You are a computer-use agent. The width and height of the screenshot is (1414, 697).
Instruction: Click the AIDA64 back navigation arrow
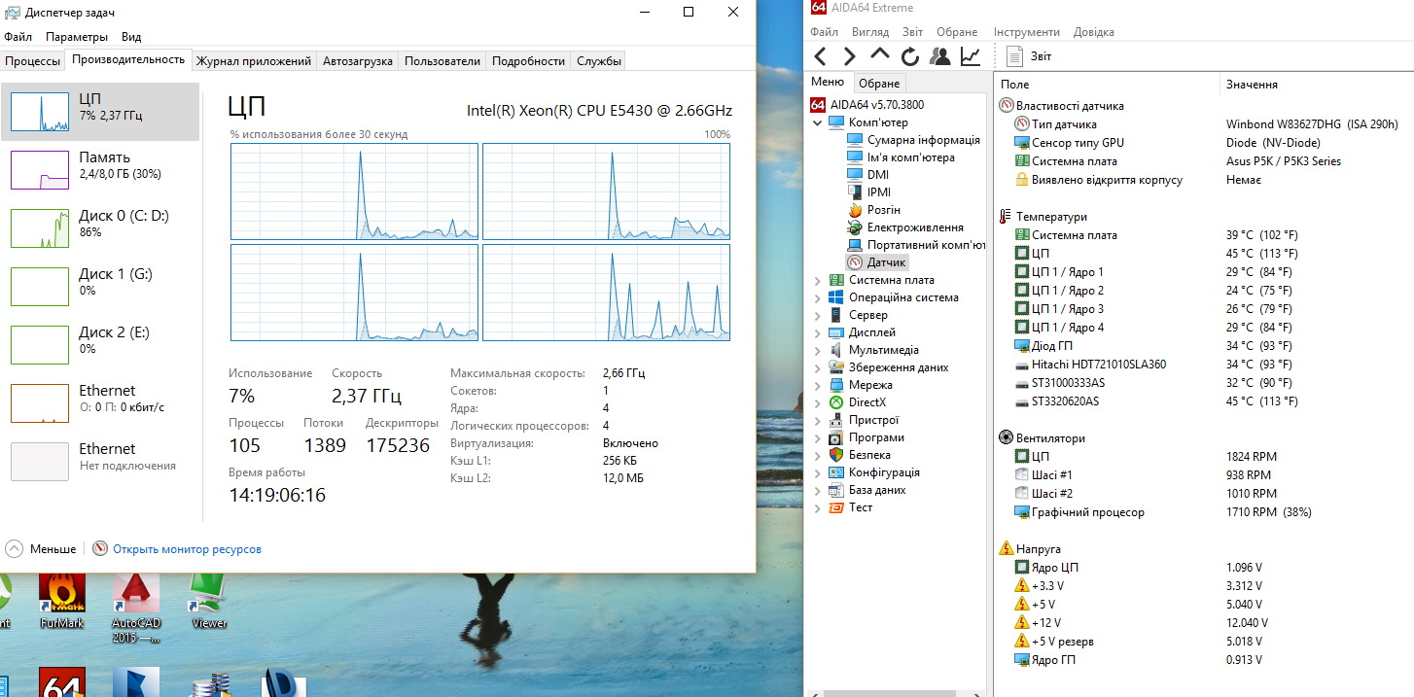[820, 56]
